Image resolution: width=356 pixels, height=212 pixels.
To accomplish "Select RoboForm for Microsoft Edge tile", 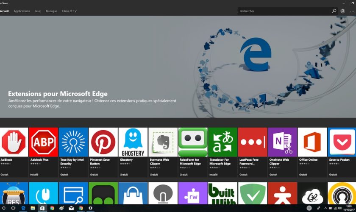I will coord(193,142).
